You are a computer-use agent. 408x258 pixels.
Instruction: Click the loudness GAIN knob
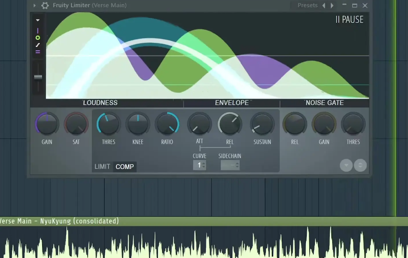(x=47, y=124)
